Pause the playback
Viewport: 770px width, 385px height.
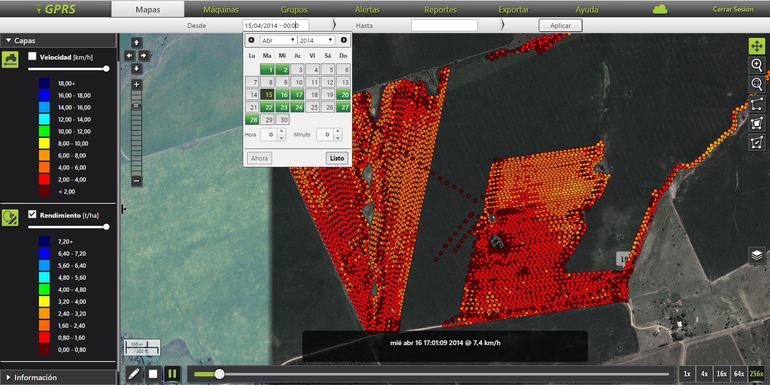172,373
